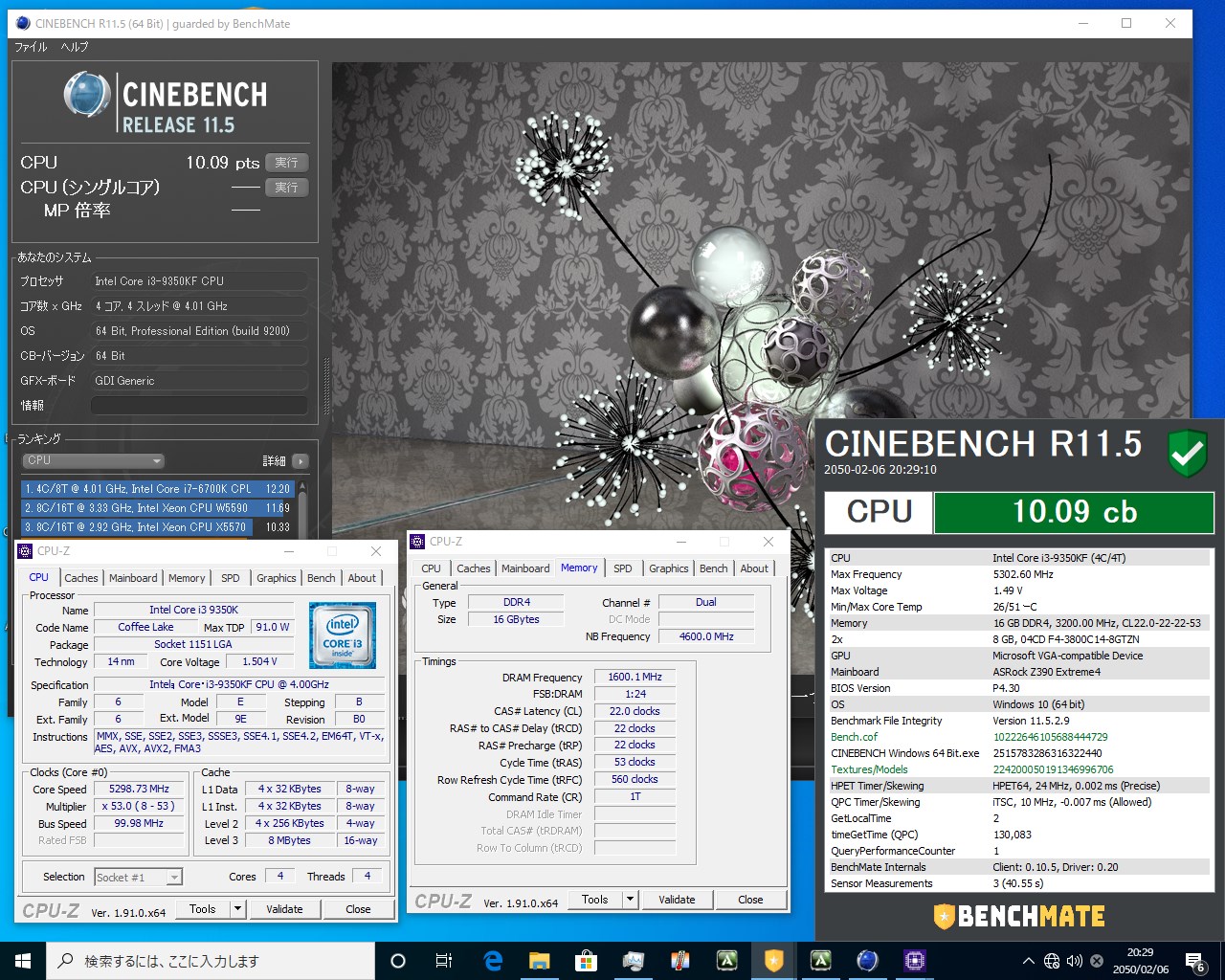This screenshot has height=980, width=1225.
Task: Select ranking row Intel Core i7-6700K
Action: point(158,489)
